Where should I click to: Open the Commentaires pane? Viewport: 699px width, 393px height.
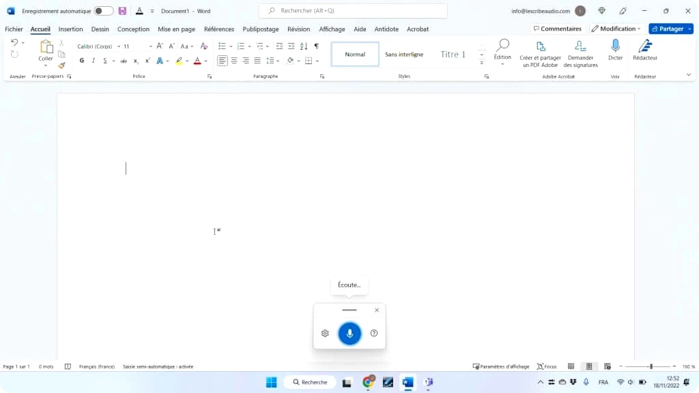click(557, 29)
